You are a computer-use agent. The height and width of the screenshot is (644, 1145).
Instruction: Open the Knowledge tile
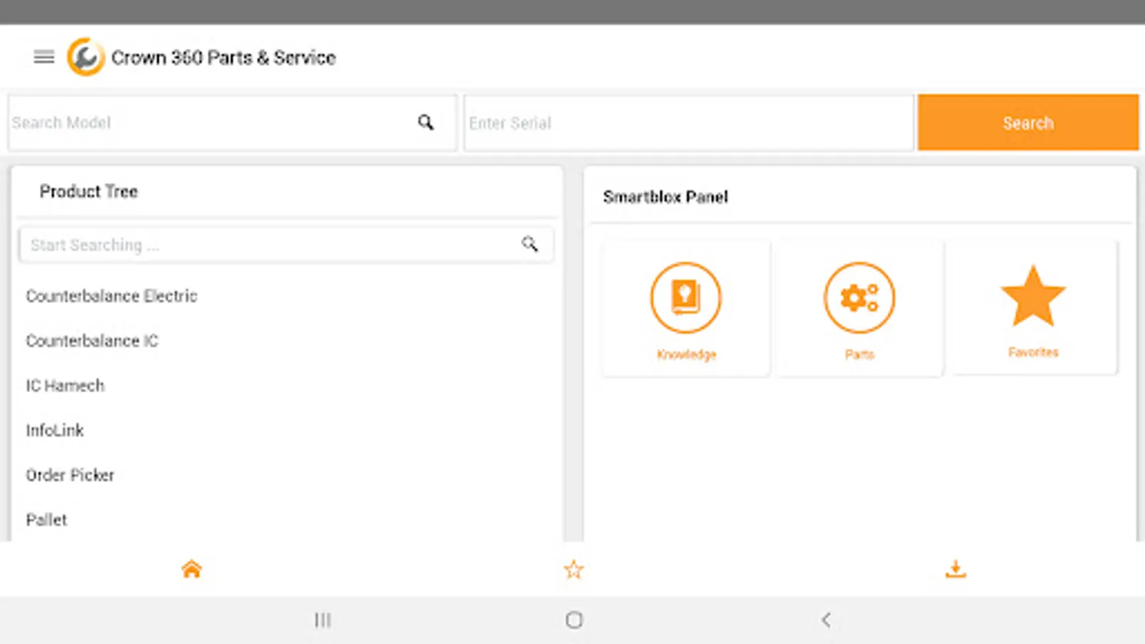(686, 309)
